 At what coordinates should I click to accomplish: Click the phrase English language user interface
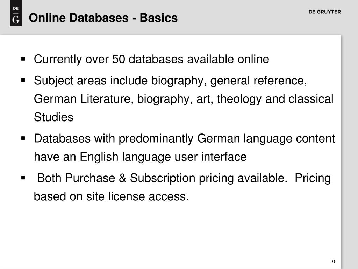coord(163,157)
